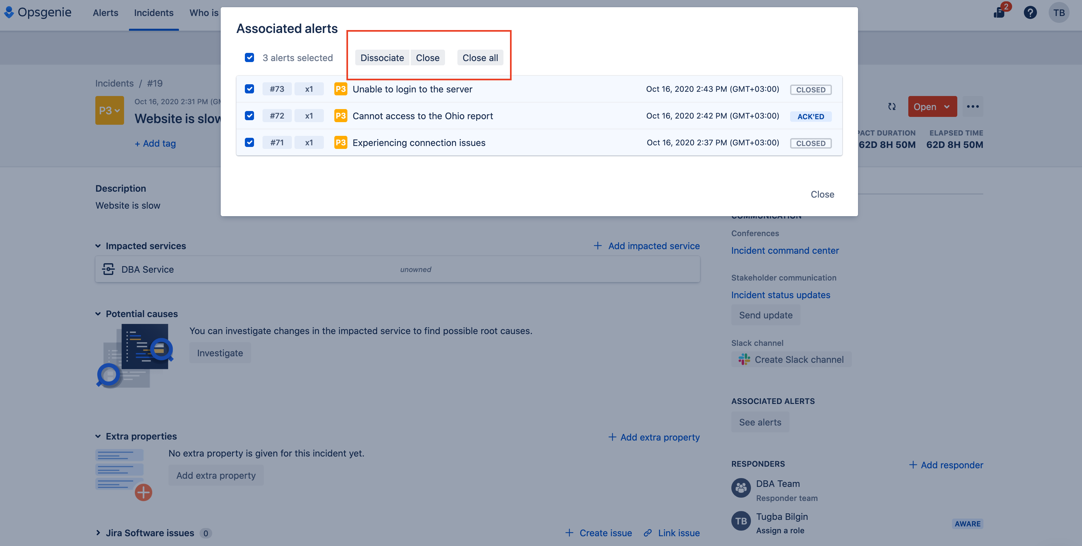Open the notifications icon with red badge
The image size is (1082, 546).
tap(1000, 12)
